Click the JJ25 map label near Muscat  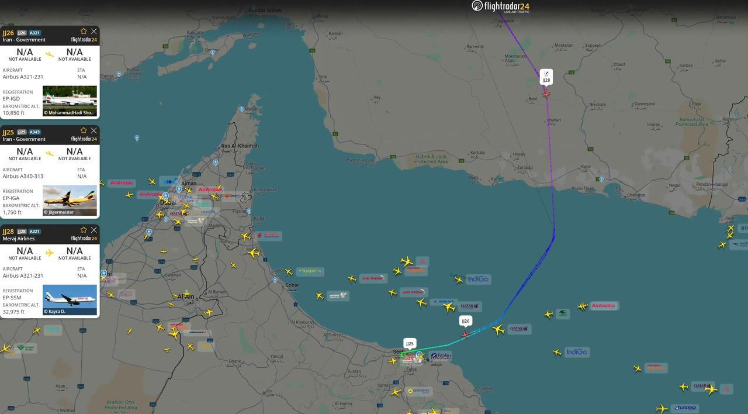(x=410, y=344)
